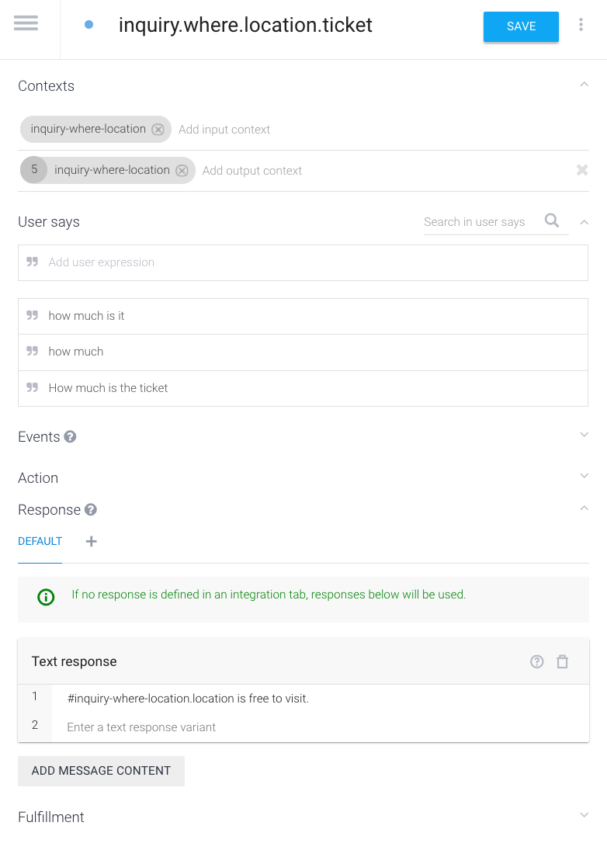This screenshot has height=850, width=607.
Task: Save the intent with SAVE button
Action: pyautogui.click(x=521, y=26)
